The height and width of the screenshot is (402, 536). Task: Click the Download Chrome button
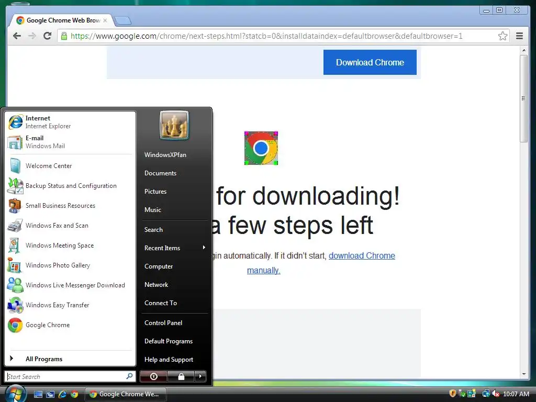pos(370,62)
